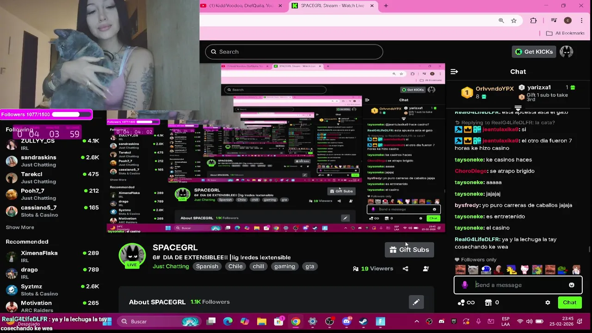
Task: Select the chill tag
Action: pos(258,266)
